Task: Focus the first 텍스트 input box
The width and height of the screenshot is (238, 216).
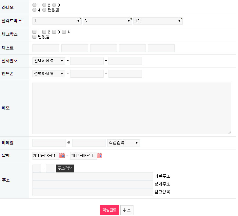Action: coord(46,48)
